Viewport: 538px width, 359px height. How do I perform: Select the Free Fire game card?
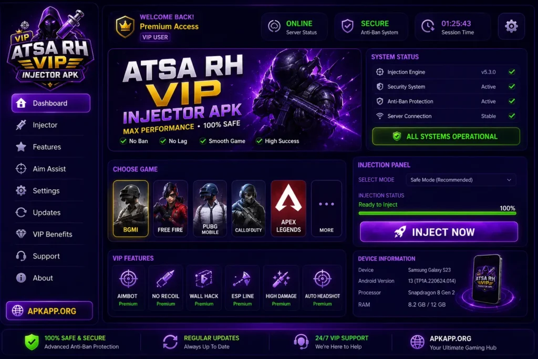tap(170, 209)
